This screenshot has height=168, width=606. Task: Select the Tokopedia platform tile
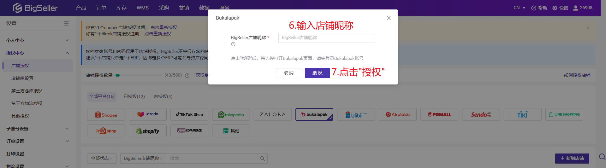tap(231, 114)
